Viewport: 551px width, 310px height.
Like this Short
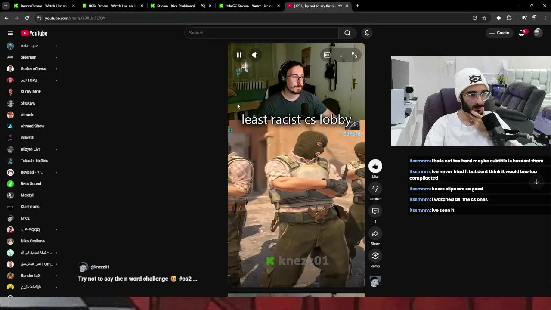point(375,166)
